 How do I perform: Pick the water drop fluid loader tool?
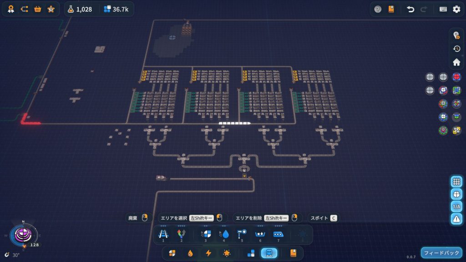pos(224,234)
